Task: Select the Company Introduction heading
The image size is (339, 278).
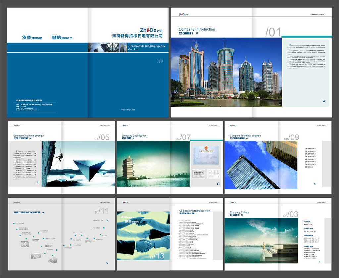Action: coord(197,29)
